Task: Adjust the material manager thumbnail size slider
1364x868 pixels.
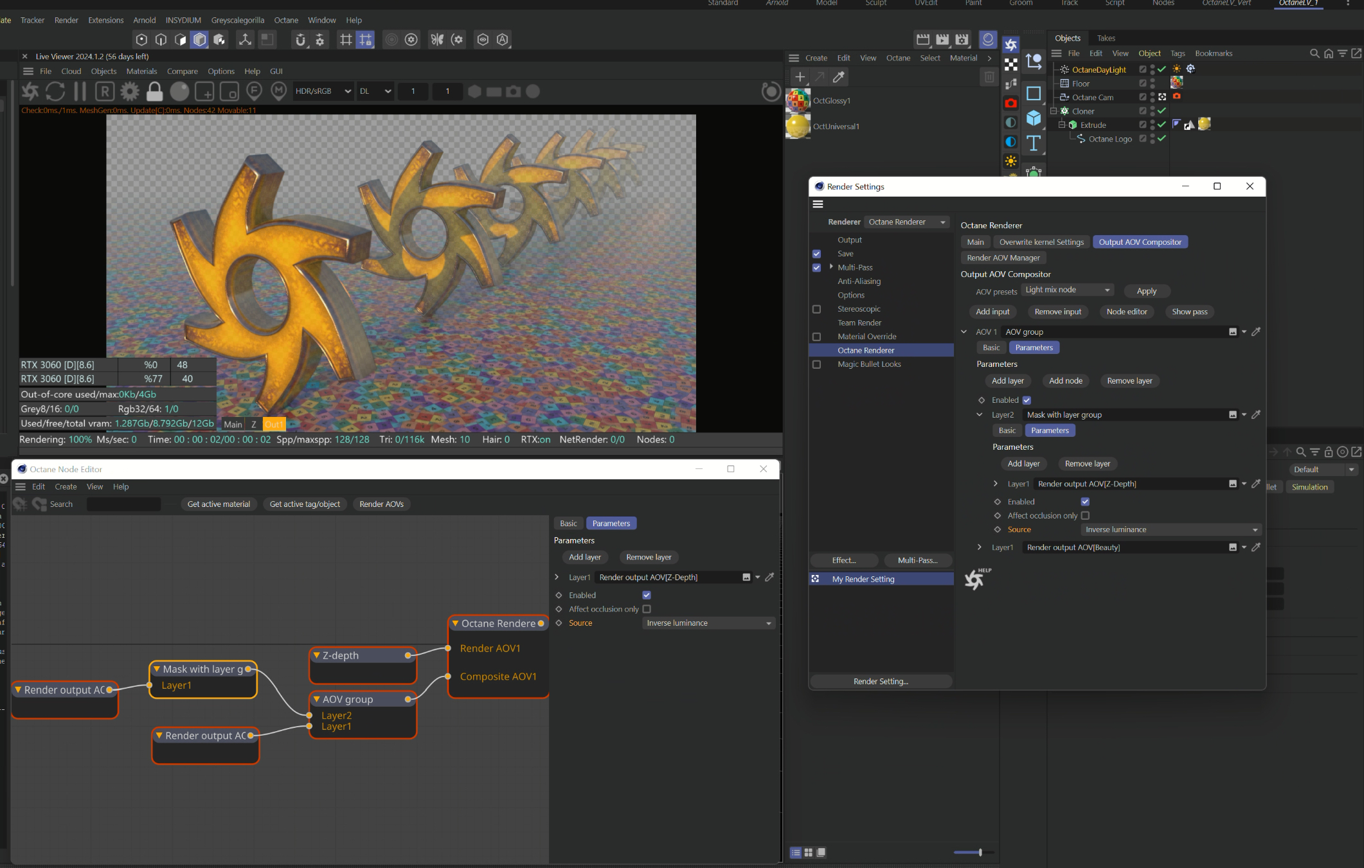Action: (980, 853)
